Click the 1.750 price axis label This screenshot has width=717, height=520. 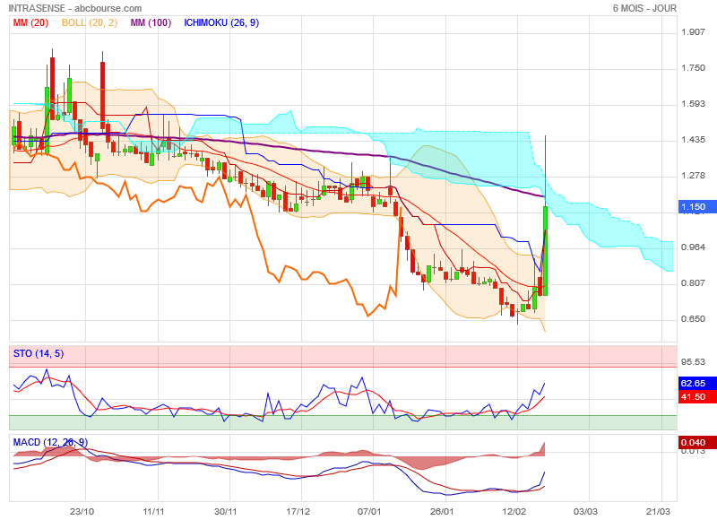click(693, 67)
